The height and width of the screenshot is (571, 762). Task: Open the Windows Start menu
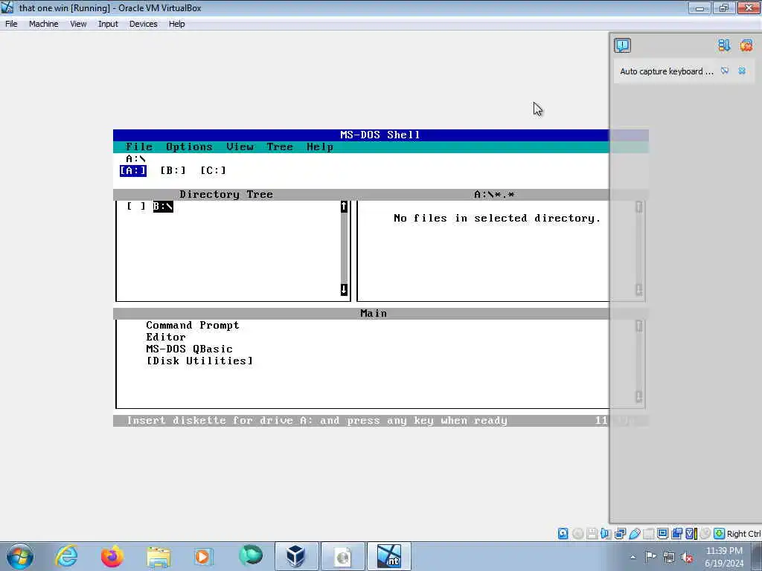pos(20,556)
